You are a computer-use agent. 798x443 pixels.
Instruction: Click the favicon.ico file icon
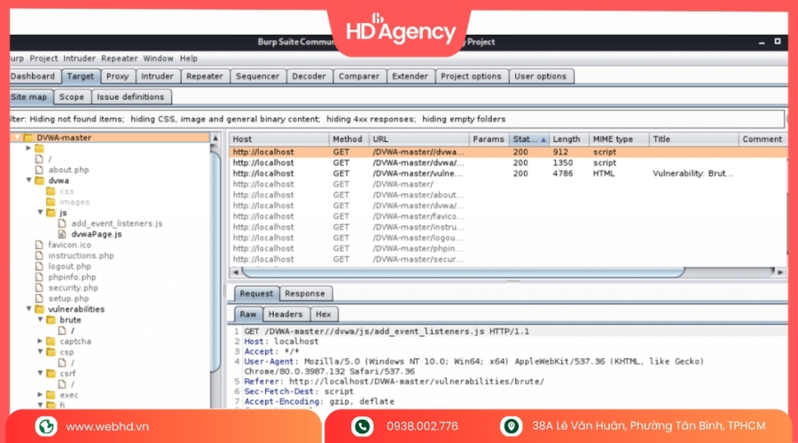pyautogui.click(x=39, y=245)
